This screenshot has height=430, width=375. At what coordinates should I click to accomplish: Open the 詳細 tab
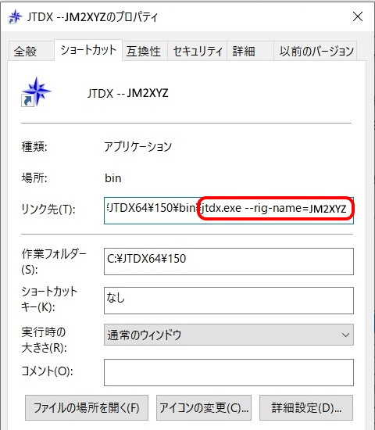250,51
